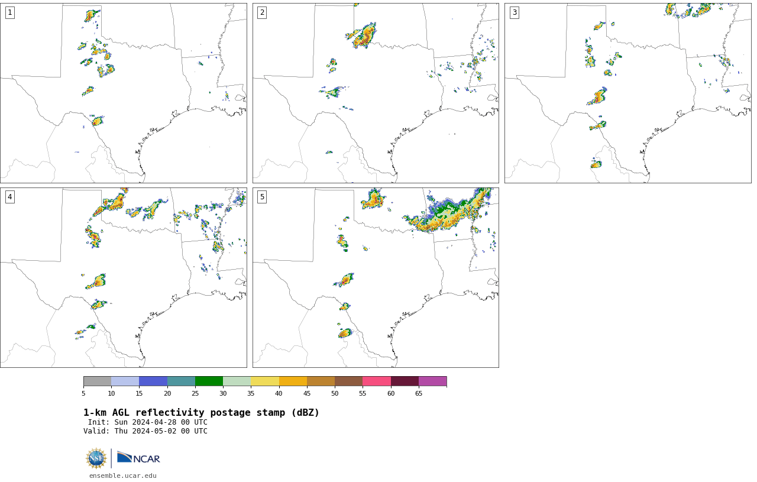
Task: Click the maroon 60-65 dBZ swatch
Action: point(405,381)
